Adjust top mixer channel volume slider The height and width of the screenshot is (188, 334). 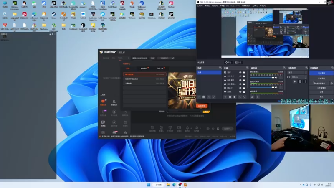[x=262, y=78]
